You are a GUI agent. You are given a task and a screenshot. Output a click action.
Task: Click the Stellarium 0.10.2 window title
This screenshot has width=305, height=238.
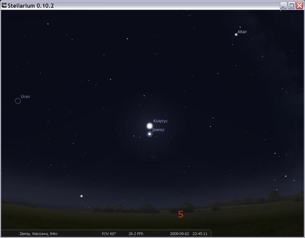coord(31,6)
